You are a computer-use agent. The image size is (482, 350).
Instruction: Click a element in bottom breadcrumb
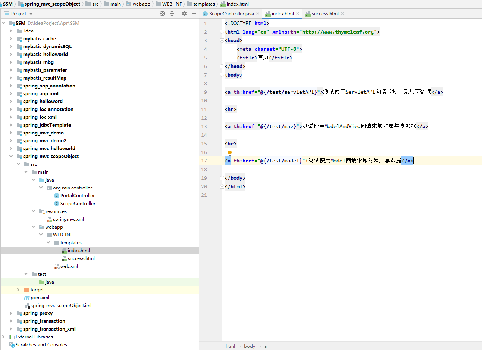[265, 346]
